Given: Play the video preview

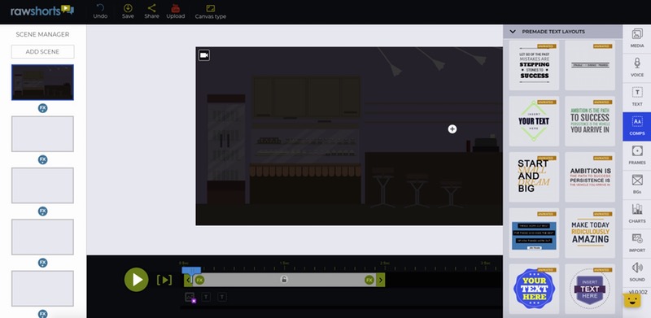Looking at the screenshot, I should tap(136, 280).
